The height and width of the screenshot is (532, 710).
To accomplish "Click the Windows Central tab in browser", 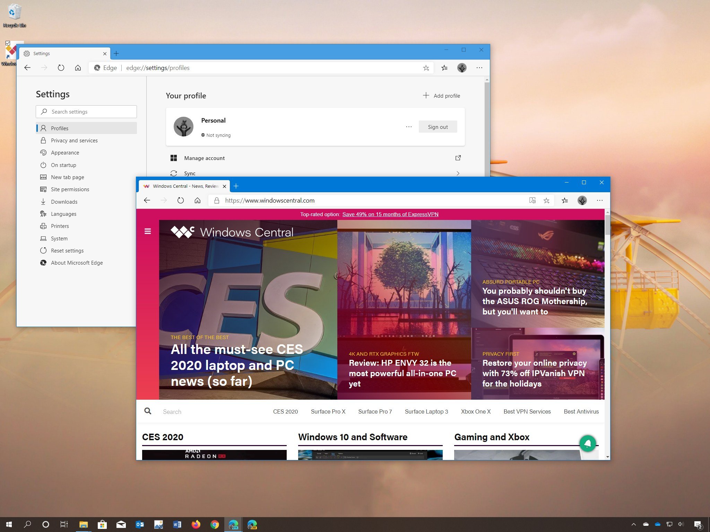I will click(x=185, y=186).
